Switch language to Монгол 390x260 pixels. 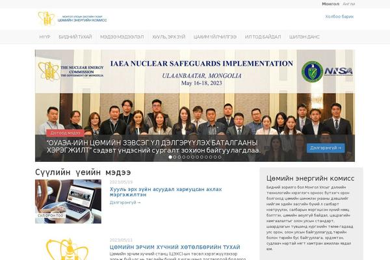(330, 4)
